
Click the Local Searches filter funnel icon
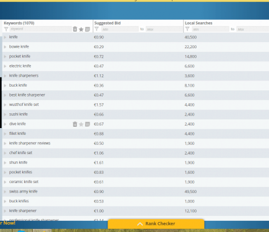pos(187,29)
